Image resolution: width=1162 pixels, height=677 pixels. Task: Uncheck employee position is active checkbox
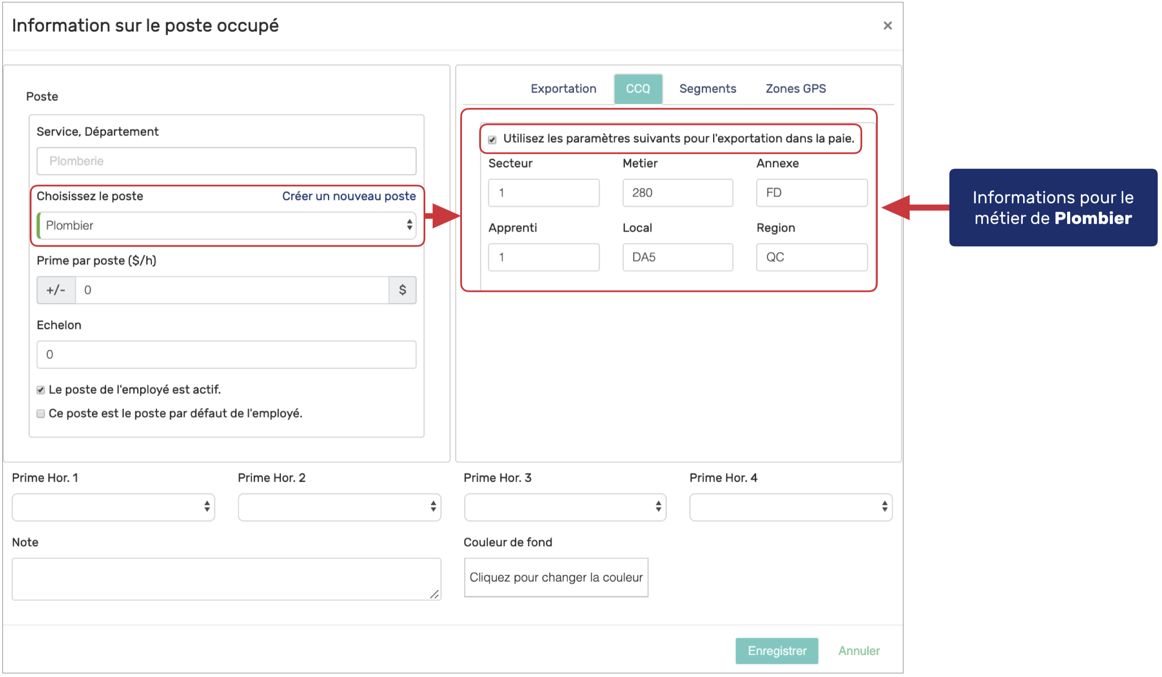(x=41, y=390)
